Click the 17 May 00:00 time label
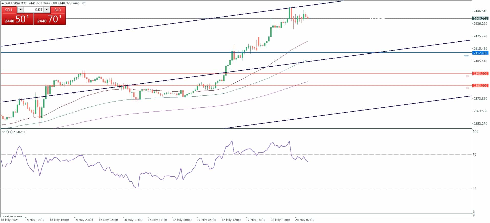 (182, 220)
